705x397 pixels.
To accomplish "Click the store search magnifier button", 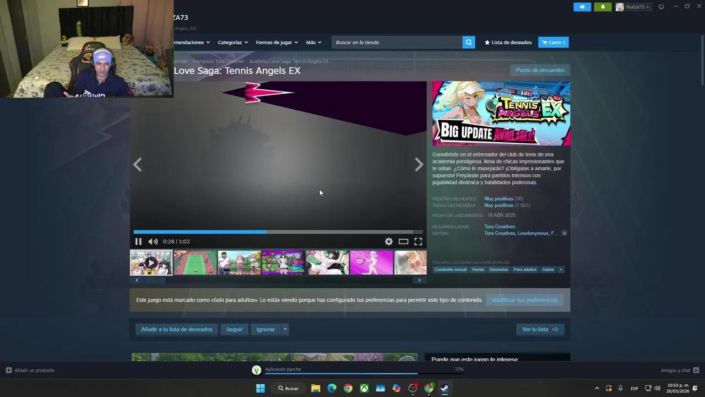I will click(x=469, y=42).
